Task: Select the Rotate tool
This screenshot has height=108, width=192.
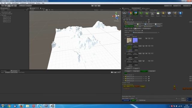Action: (9, 6)
